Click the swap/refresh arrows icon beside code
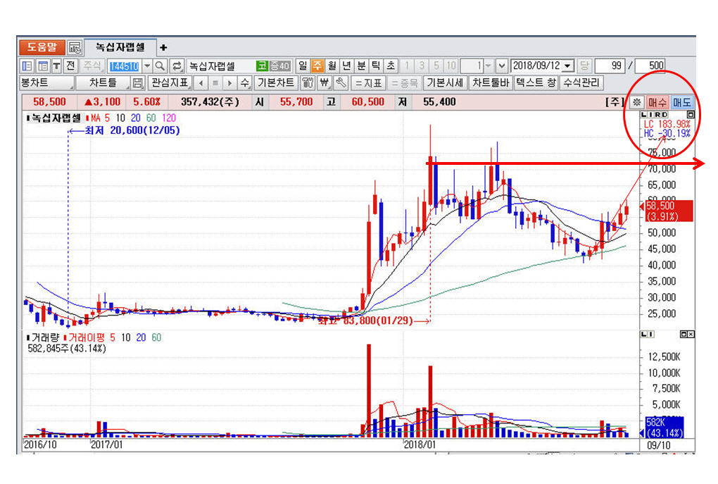The height and width of the screenshot is (484, 718). coord(177,66)
